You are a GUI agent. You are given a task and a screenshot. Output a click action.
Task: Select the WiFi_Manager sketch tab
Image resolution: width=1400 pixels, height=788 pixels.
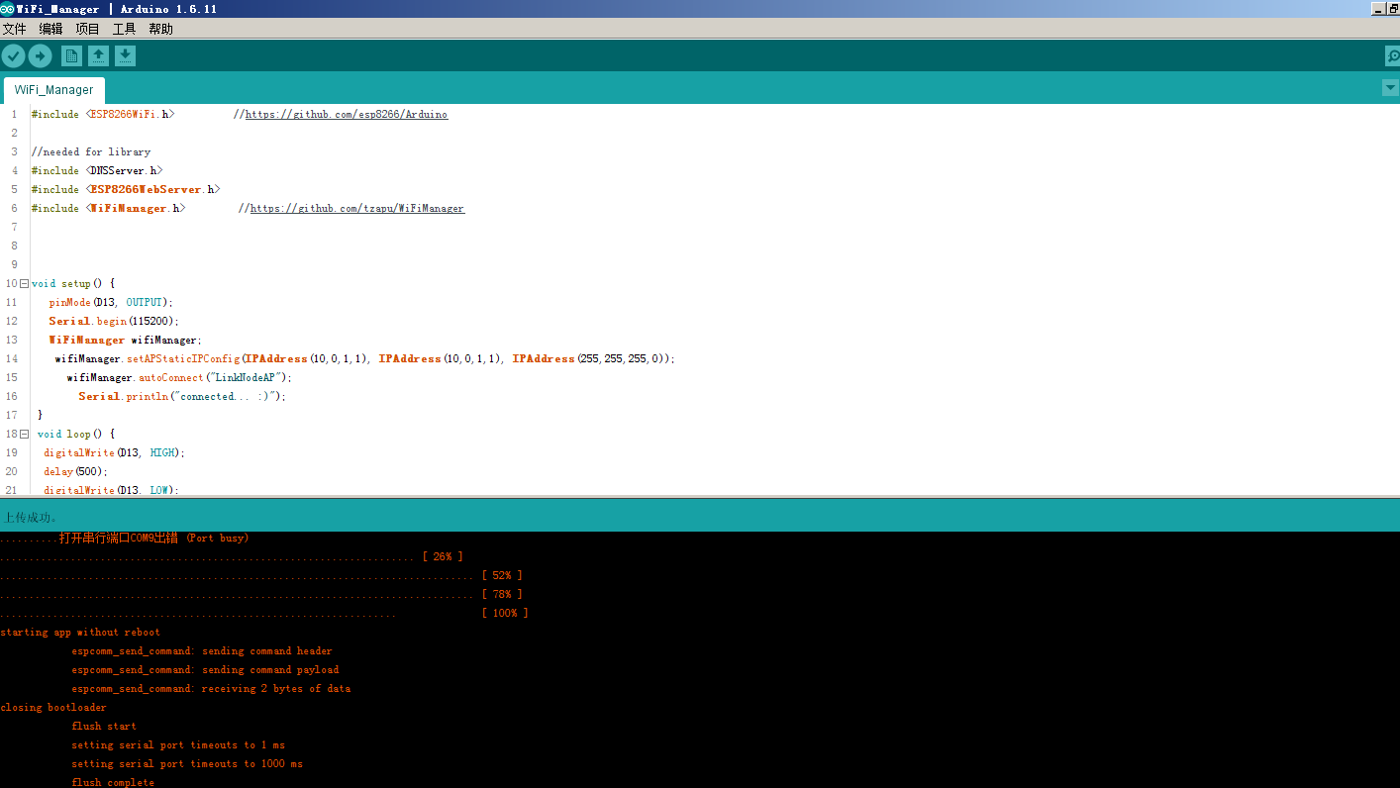point(53,90)
